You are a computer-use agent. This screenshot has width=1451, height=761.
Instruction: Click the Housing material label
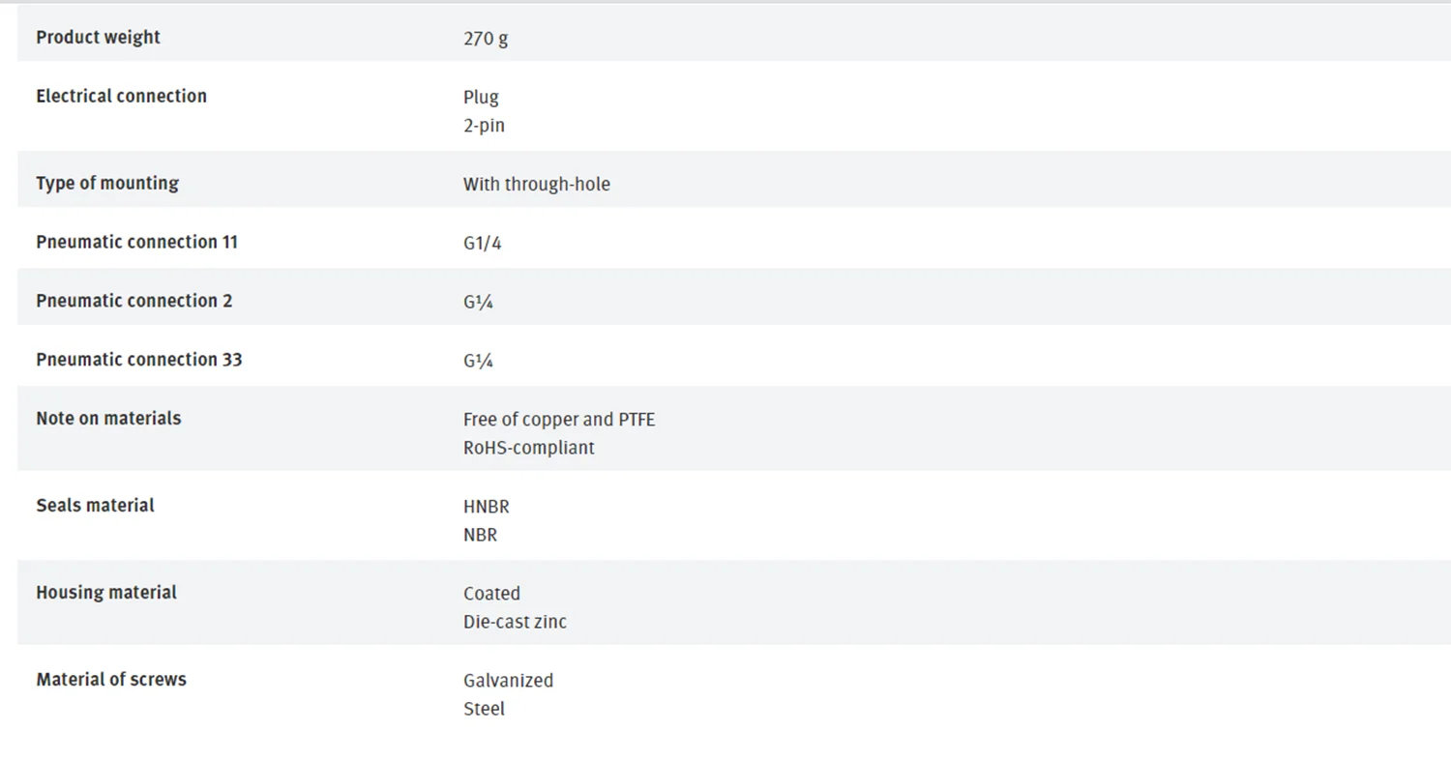(106, 593)
